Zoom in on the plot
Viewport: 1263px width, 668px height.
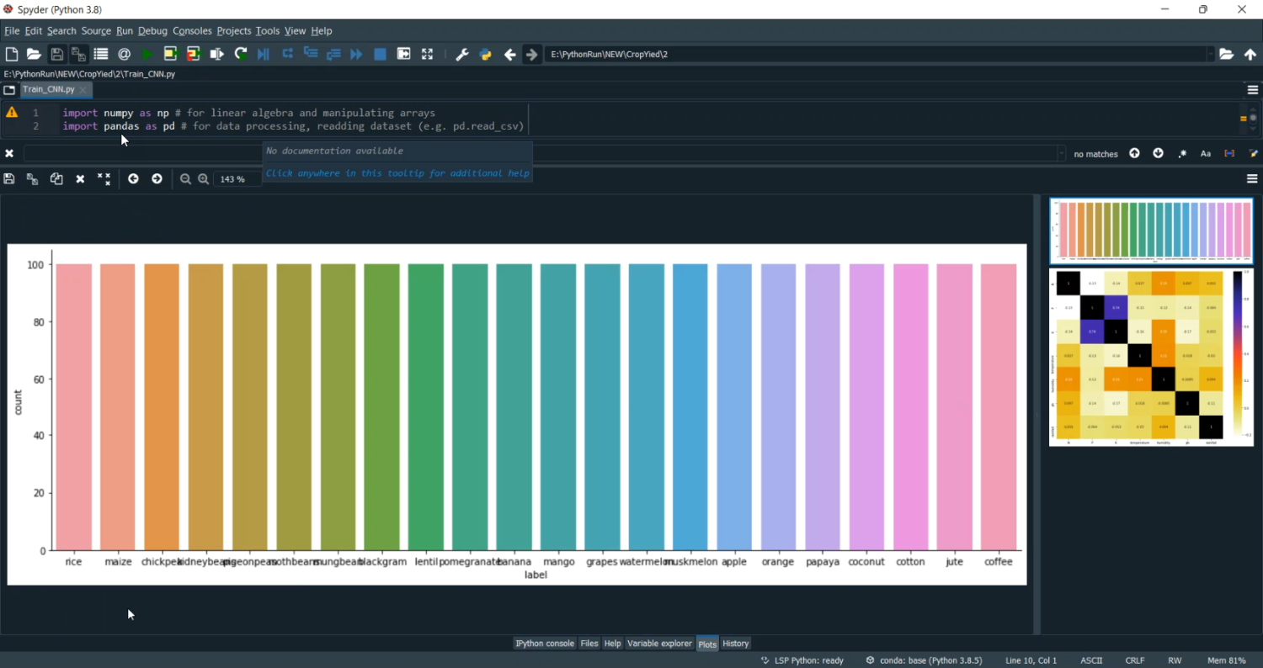coord(204,179)
